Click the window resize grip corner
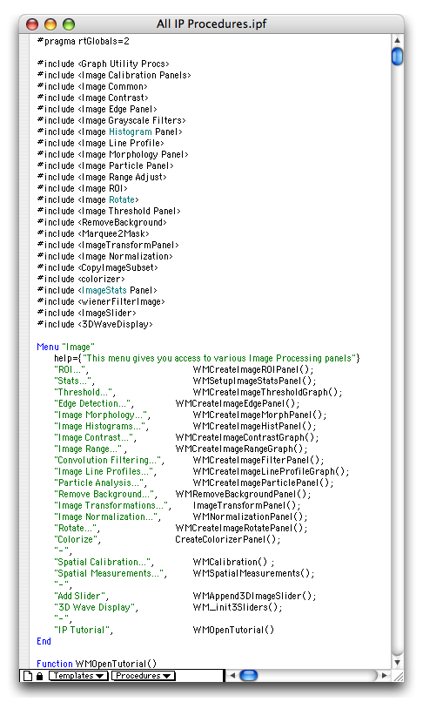Screen dimensions: 423x702 398,676
